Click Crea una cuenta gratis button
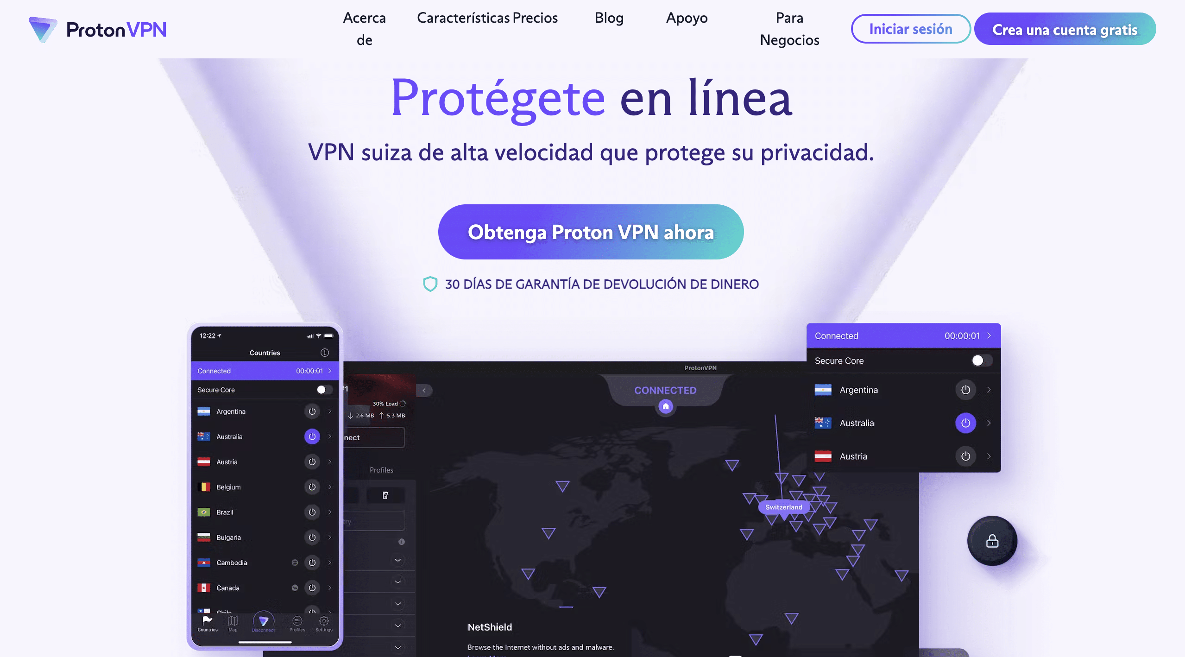The height and width of the screenshot is (657, 1185). [x=1065, y=28]
